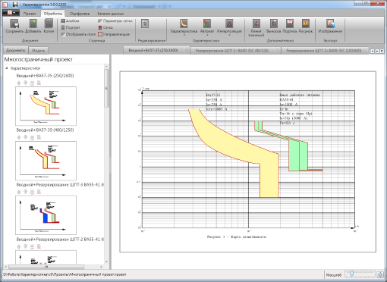The image size is (387, 282).
Task: Select the Вводной+ВА57-35 (250/1600) thumbnail
Action: click(x=46, y=106)
